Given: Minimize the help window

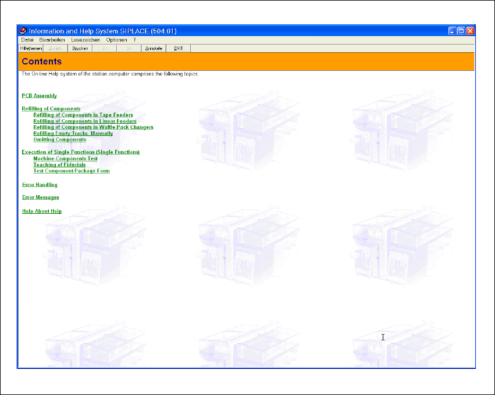Looking at the screenshot, I should pos(453,31).
